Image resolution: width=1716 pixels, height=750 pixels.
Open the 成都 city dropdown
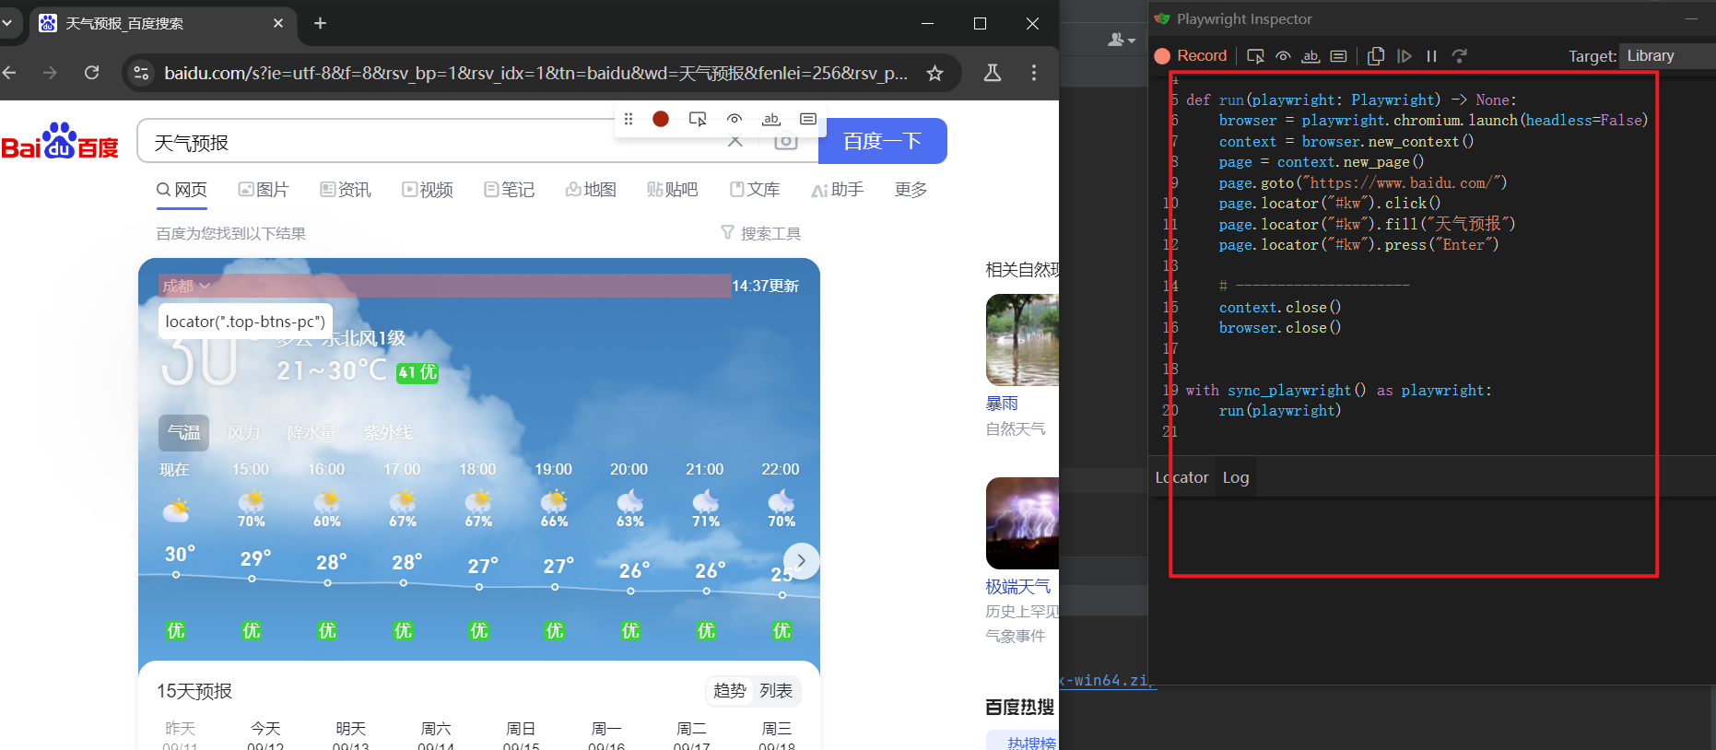186,287
